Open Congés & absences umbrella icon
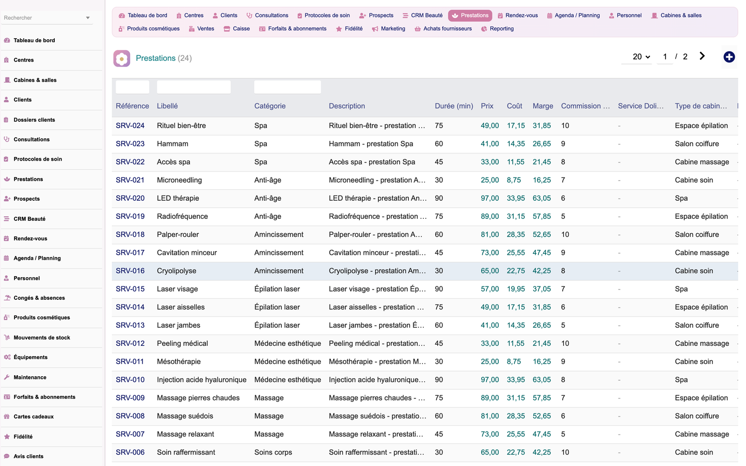Viewport: 746px width, 466px height. 7,298
